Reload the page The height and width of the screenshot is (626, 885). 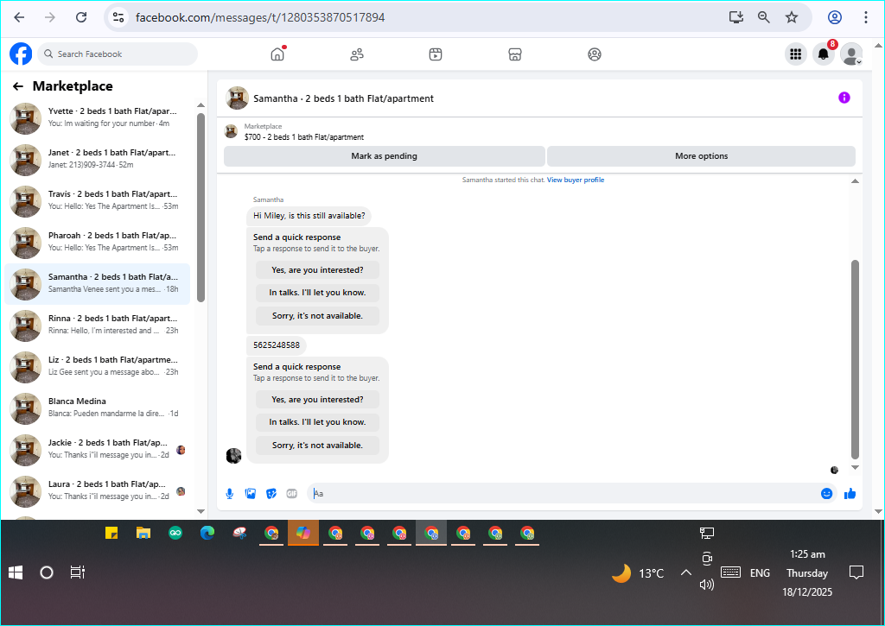coord(81,17)
